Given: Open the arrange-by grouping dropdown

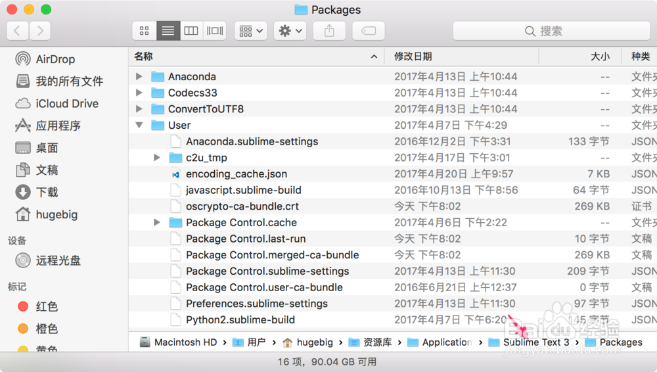Looking at the screenshot, I should coord(250,31).
